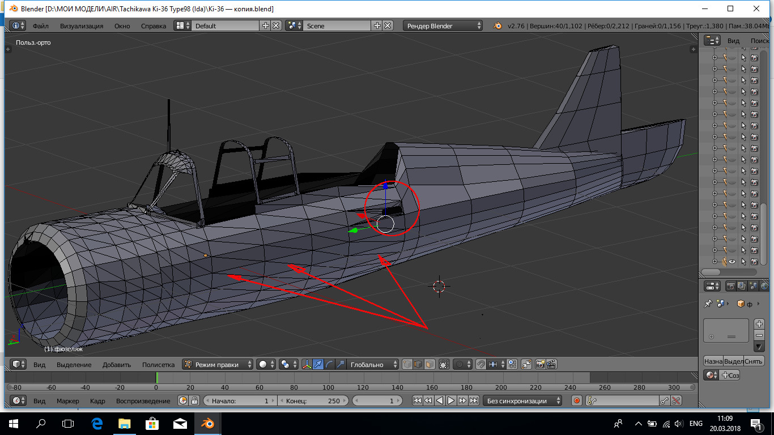Open the Режим правки mode dropdown
This screenshot has height=435, width=774.
click(218, 365)
